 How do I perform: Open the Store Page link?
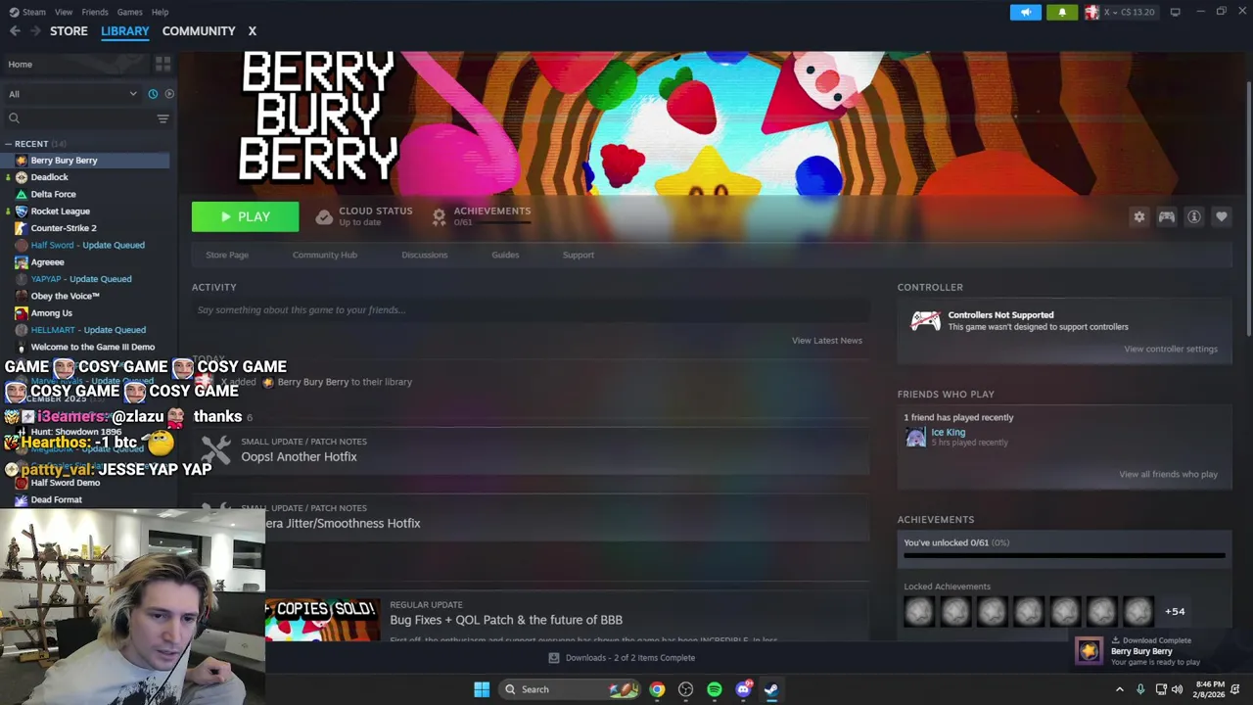227,255
